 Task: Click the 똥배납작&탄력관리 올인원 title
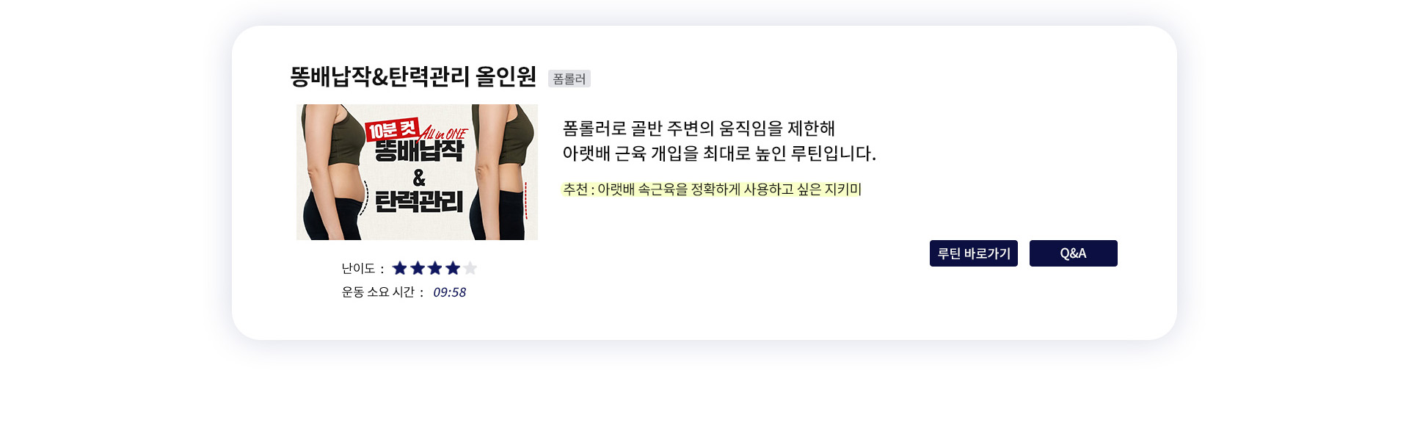coord(413,76)
